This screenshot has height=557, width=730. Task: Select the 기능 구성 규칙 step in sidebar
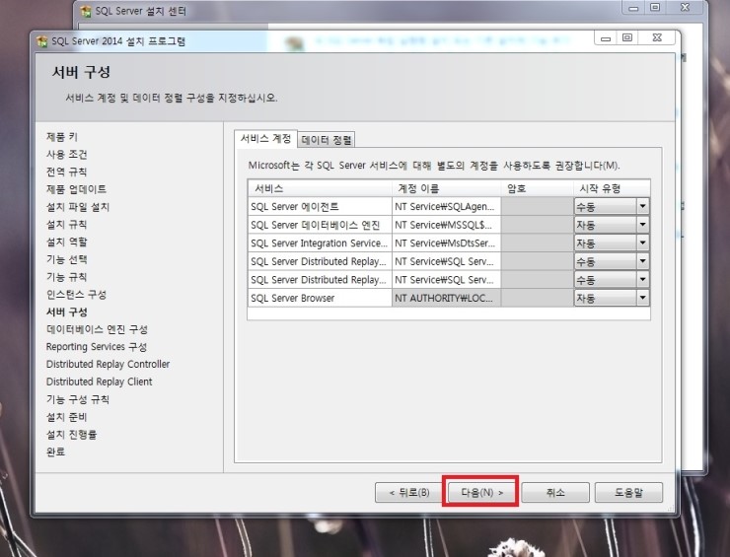pos(78,399)
